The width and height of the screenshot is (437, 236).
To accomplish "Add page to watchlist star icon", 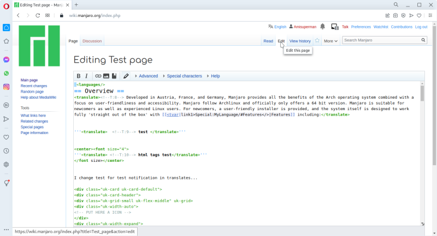I will [x=317, y=40].
